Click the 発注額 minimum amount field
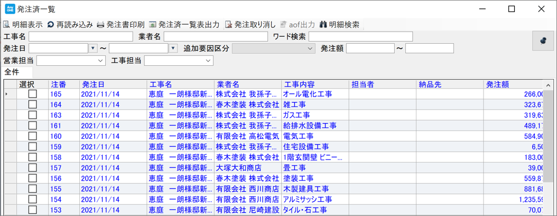This screenshot has width=557, height=216. pos(370,48)
